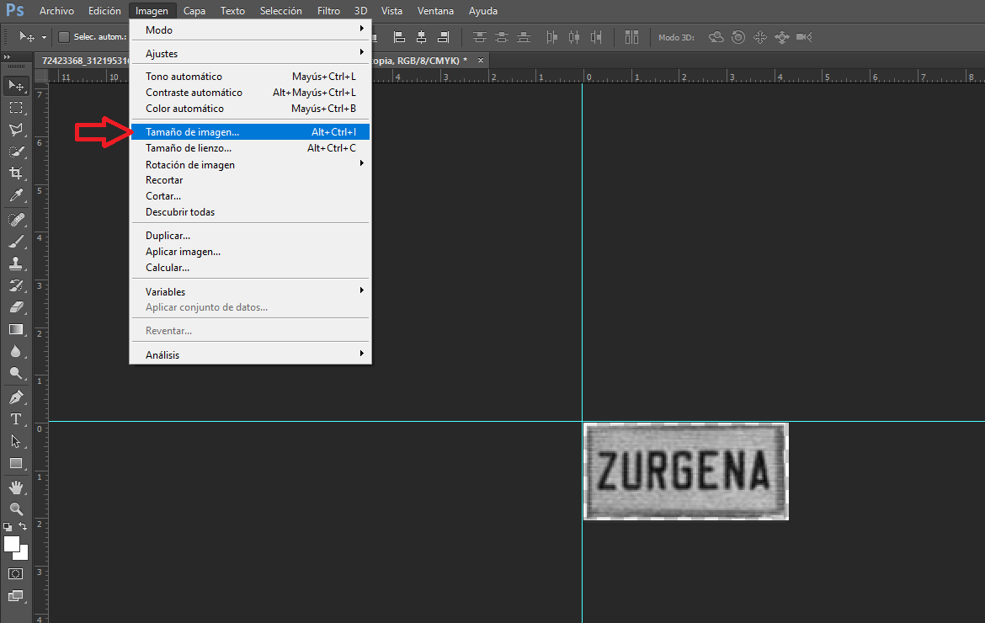Select the Clone Stamp tool

[x=16, y=264]
